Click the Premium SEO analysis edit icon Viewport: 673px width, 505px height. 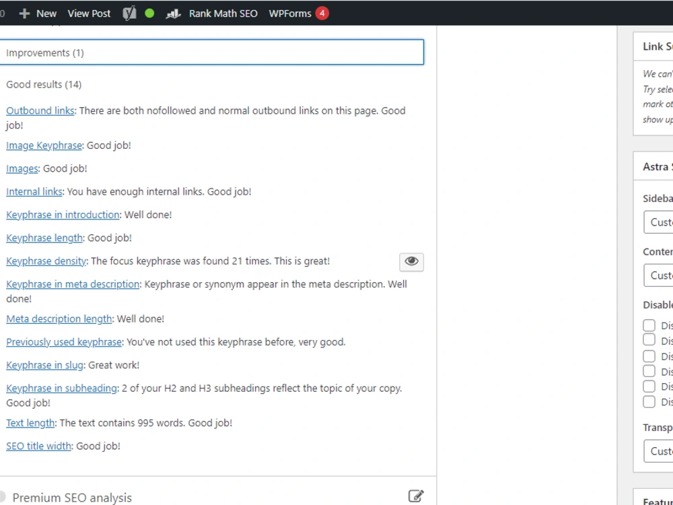(415, 496)
